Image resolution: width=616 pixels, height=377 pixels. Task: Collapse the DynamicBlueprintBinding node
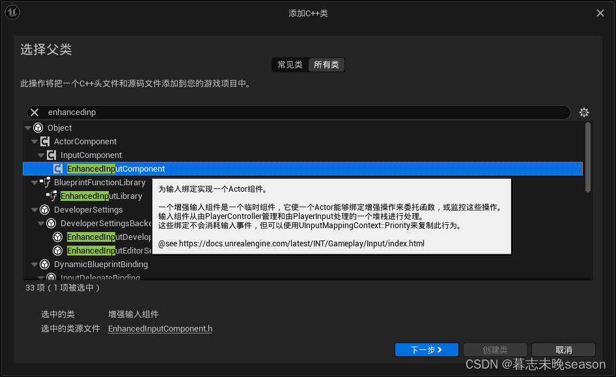click(x=35, y=265)
